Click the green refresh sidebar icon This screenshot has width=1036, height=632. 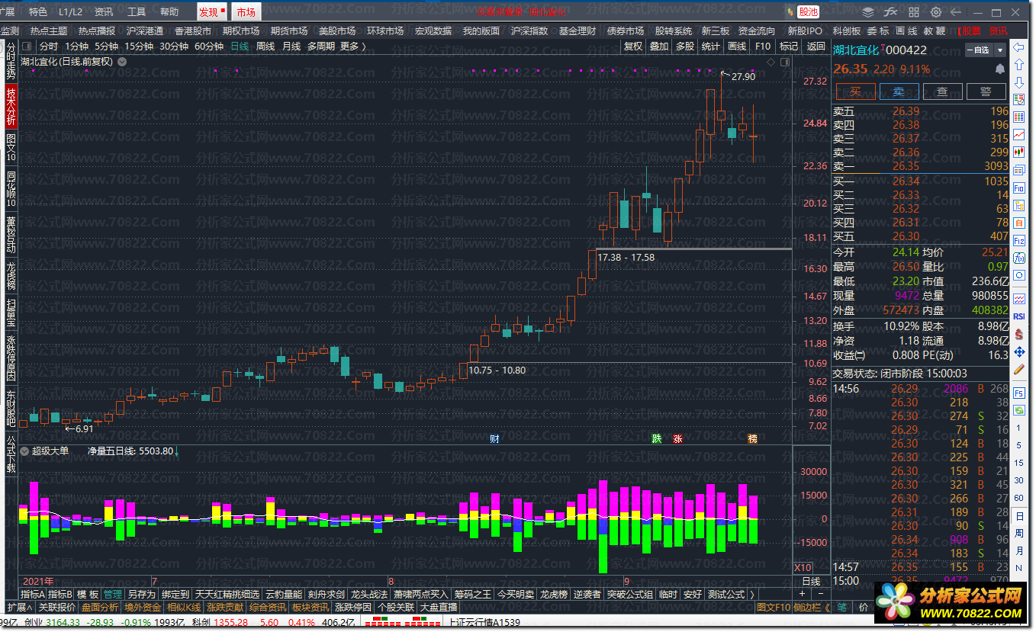click(x=1018, y=410)
